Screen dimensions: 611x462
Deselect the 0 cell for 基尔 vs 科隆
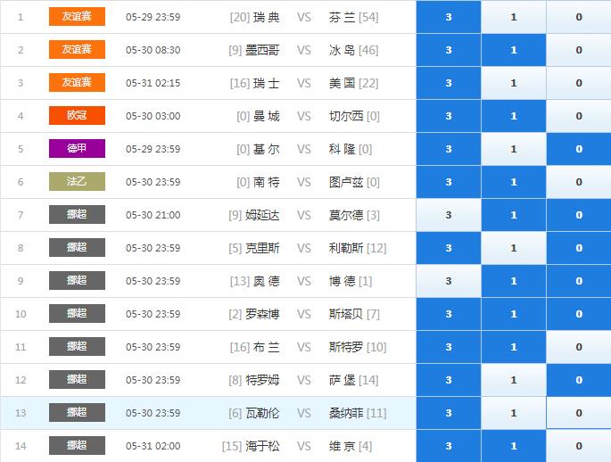coord(578,149)
